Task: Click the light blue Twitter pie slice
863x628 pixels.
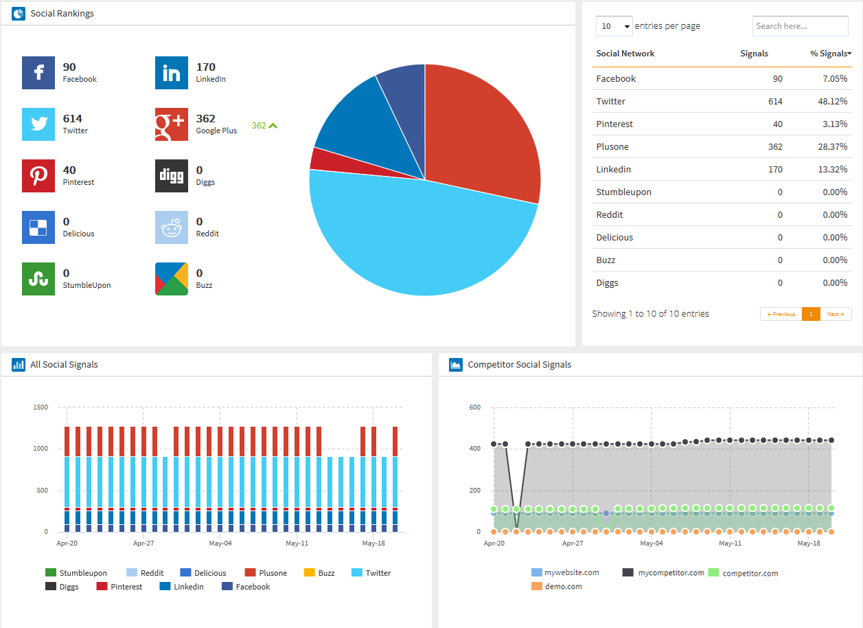Action: point(412,240)
